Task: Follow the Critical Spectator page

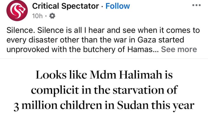Action: point(118,6)
